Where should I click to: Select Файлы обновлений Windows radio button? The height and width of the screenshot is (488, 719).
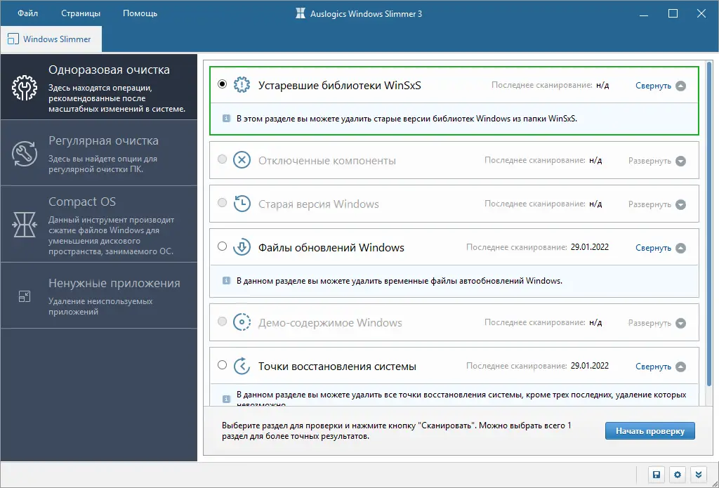point(222,247)
